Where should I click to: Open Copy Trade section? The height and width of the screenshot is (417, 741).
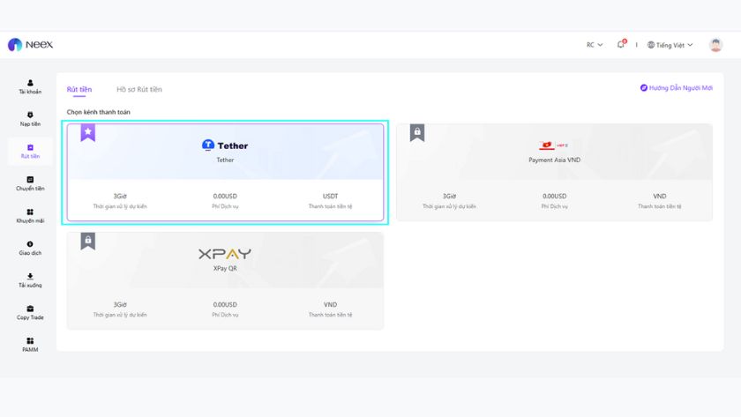30,313
